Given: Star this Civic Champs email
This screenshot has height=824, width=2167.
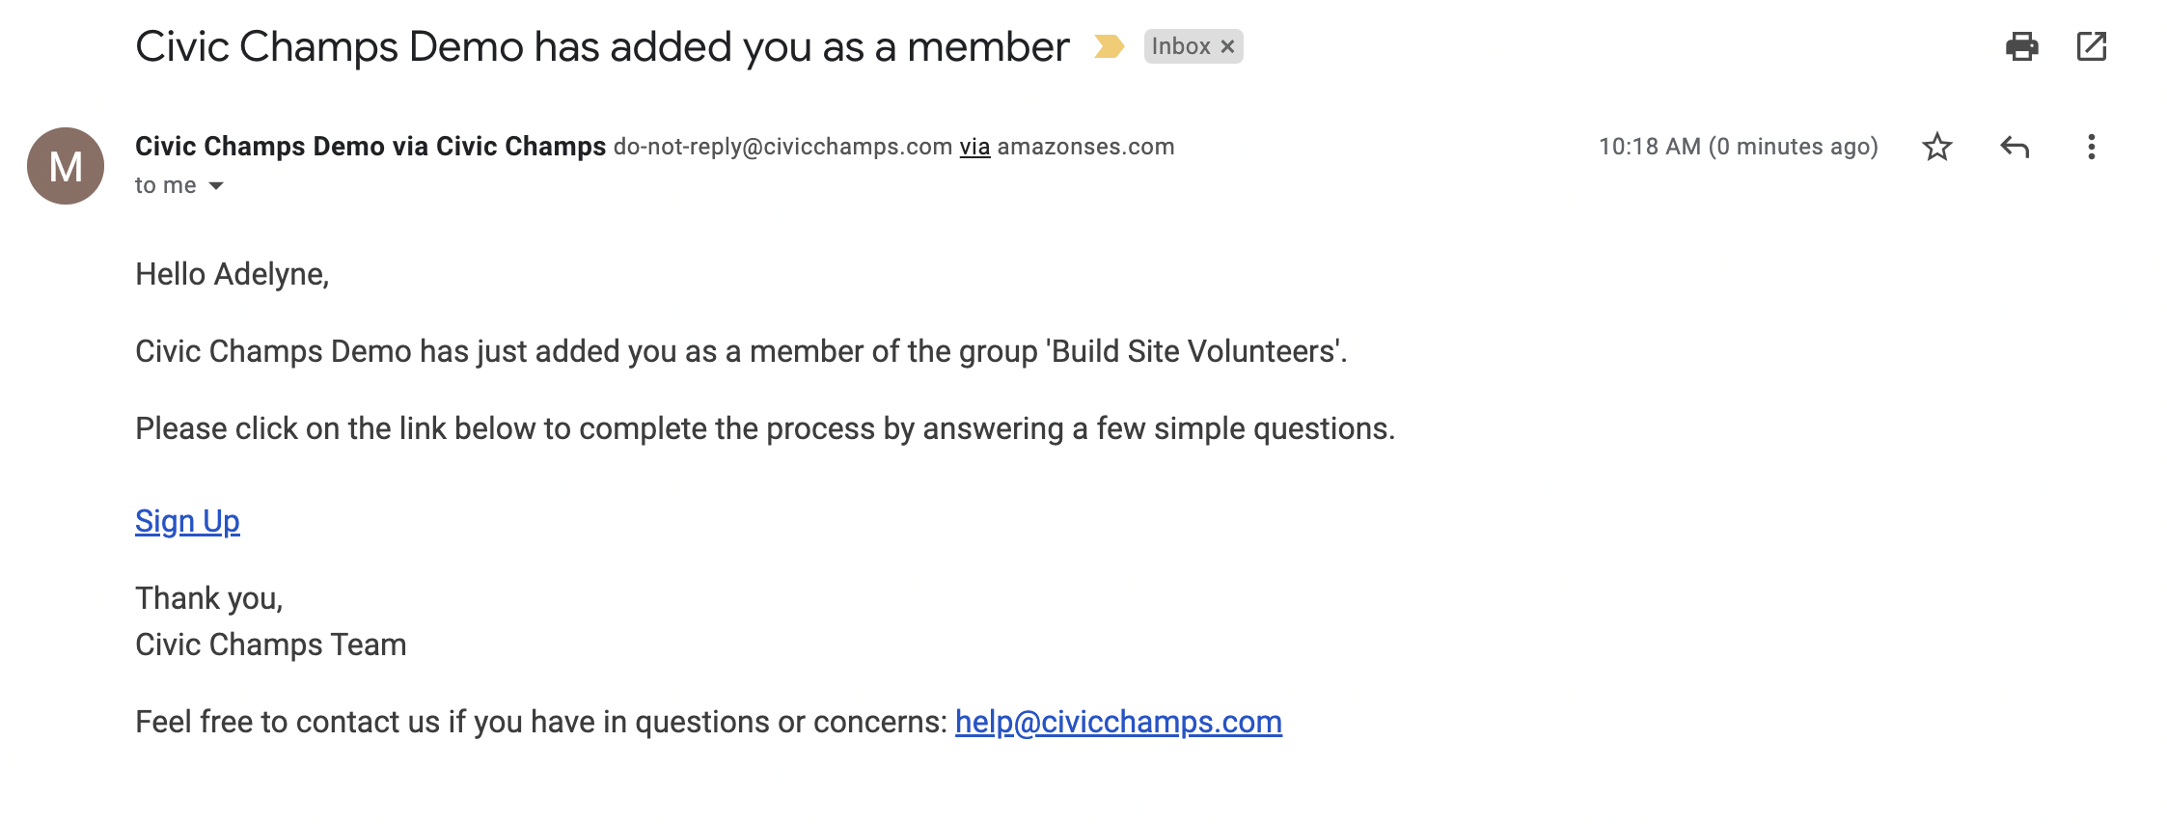Looking at the screenshot, I should pos(1936,147).
